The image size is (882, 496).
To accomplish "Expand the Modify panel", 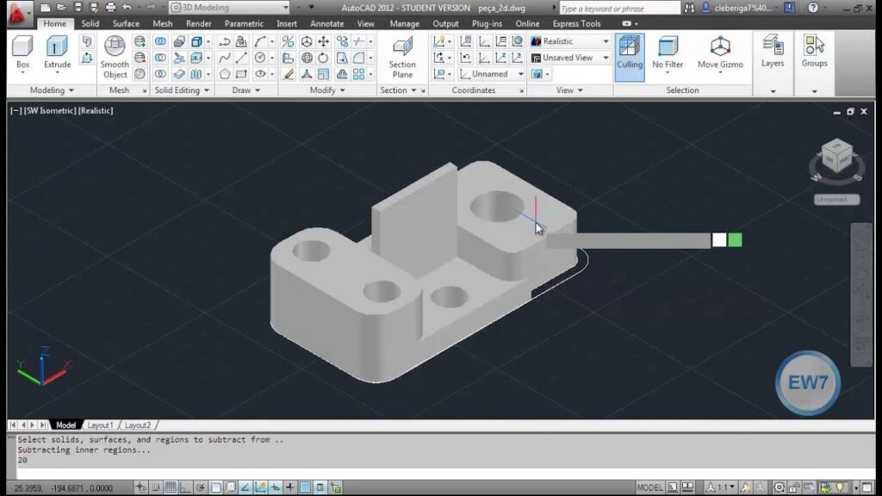I will click(326, 90).
